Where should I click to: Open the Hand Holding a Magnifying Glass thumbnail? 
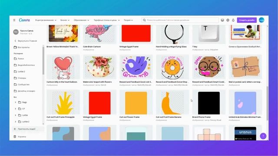[x=172, y=34]
